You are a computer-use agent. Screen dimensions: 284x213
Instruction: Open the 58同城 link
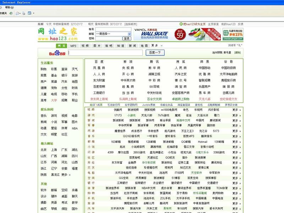point(154,87)
